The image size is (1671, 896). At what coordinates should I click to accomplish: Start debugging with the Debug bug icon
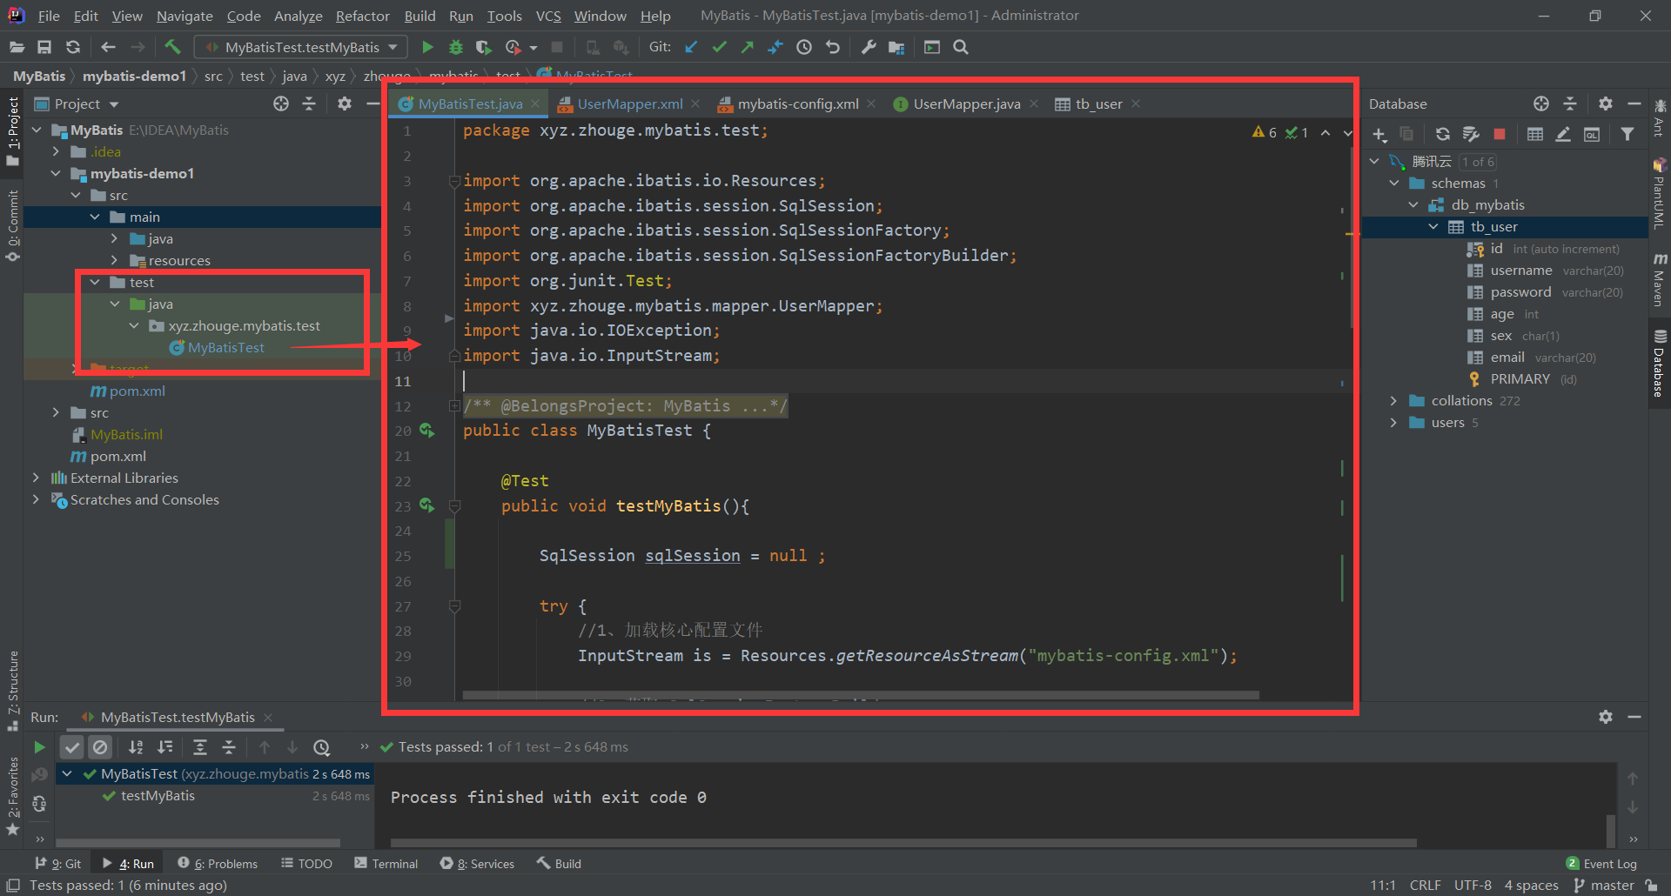455,47
